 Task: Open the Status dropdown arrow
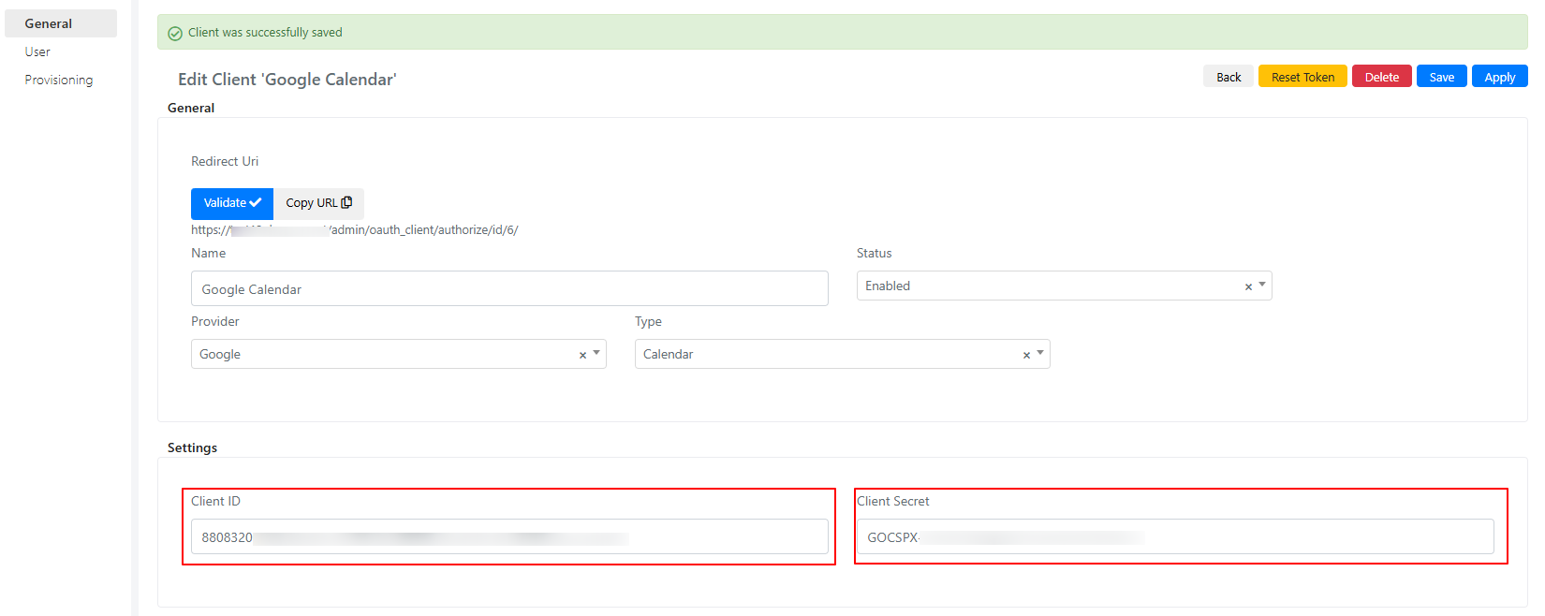[1262, 285]
